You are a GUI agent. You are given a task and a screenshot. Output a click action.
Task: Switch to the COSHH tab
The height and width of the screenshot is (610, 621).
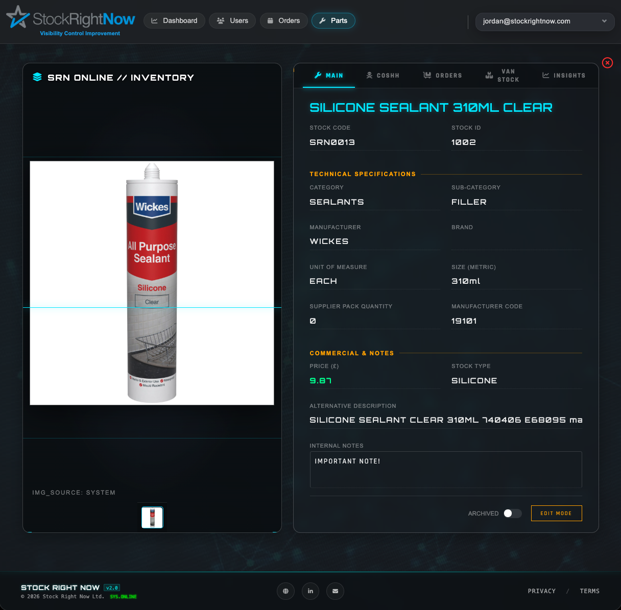tap(383, 75)
